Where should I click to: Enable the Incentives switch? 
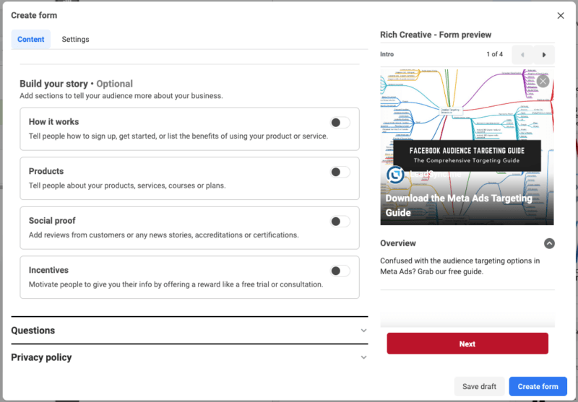(340, 271)
